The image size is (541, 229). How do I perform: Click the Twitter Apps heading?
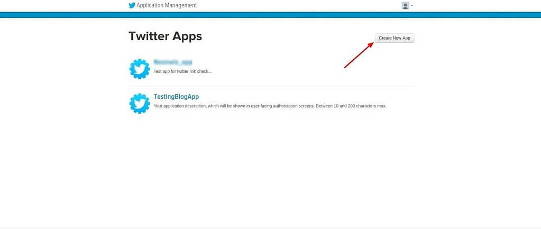(x=166, y=36)
